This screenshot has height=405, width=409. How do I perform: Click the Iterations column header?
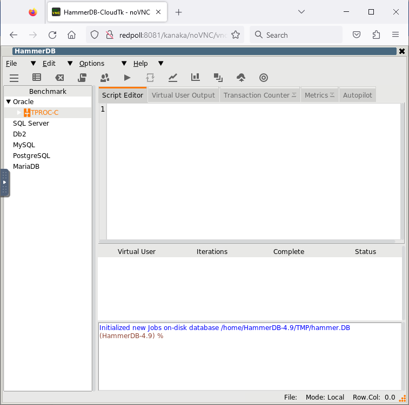point(212,252)
